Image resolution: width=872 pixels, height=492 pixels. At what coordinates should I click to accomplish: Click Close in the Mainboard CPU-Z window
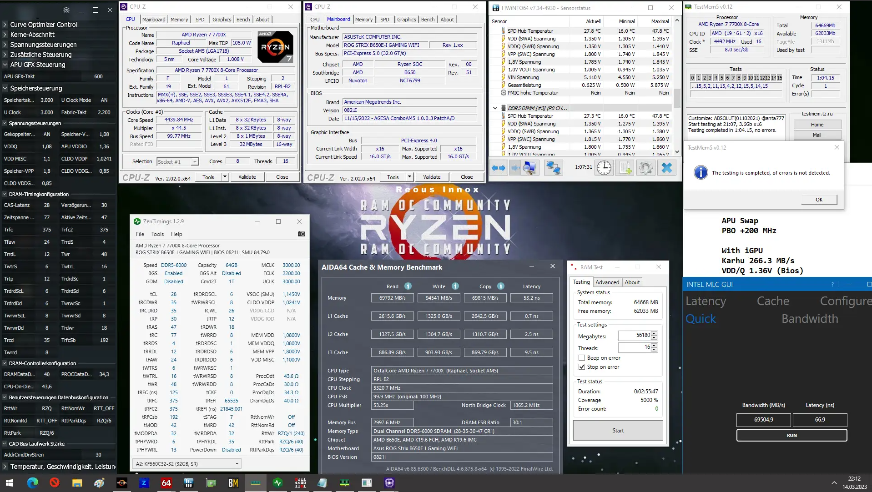(x=467, y=177)
